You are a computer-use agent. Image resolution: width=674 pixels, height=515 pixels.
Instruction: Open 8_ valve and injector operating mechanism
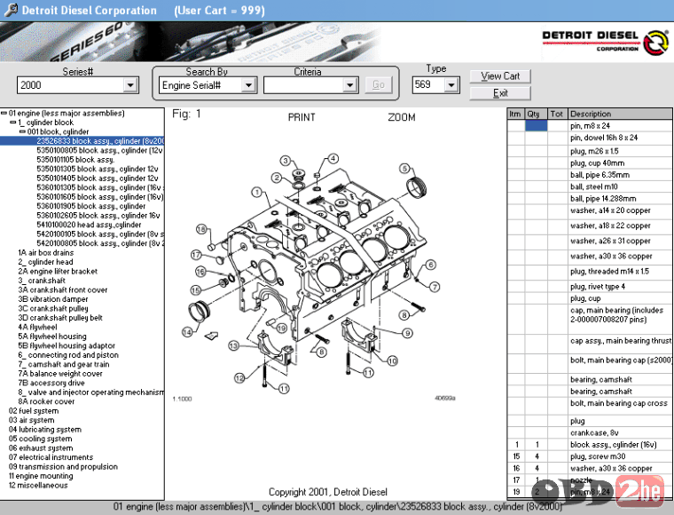pyautogui.click(x=91, y=392)
